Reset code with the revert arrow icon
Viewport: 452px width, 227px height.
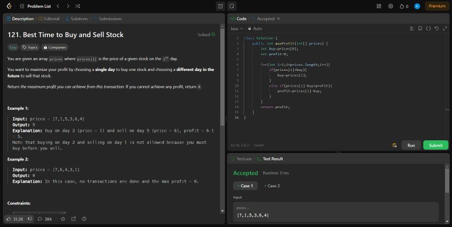(x=436, y=28)
